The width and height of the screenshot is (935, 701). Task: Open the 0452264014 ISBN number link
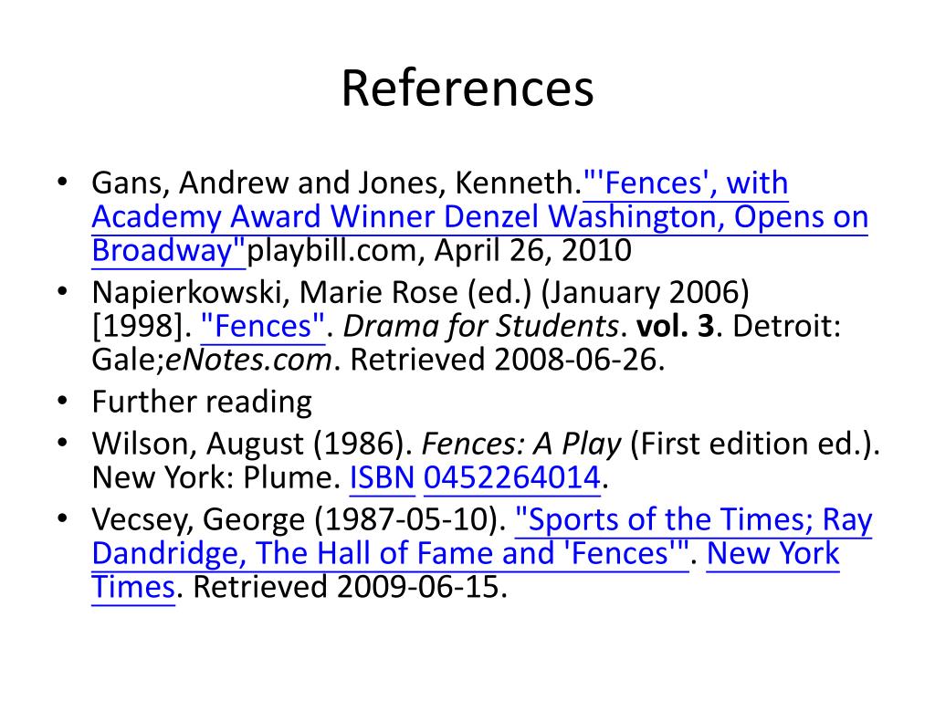511,477
